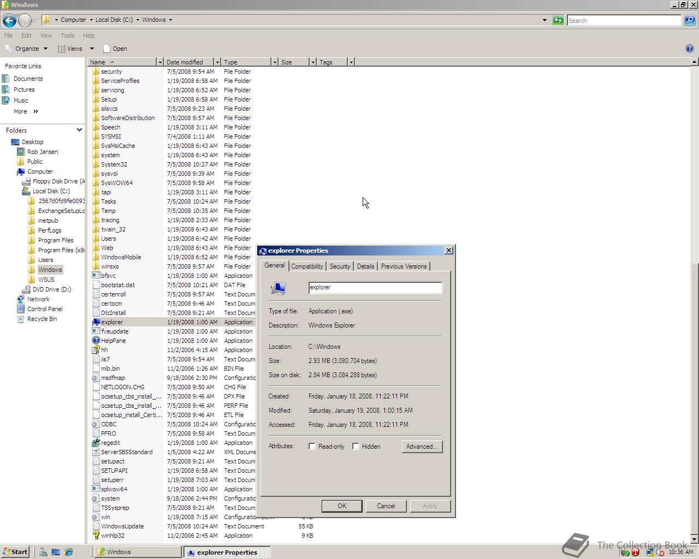Select the regedit application icon
699x559 pixels.
(96, 443)
